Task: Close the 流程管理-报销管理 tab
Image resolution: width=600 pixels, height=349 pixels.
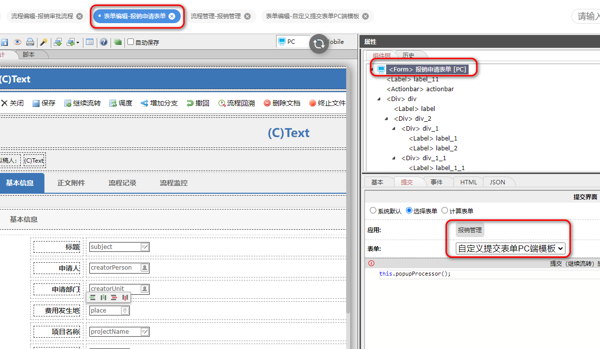Action: click(x=247, y=16)
